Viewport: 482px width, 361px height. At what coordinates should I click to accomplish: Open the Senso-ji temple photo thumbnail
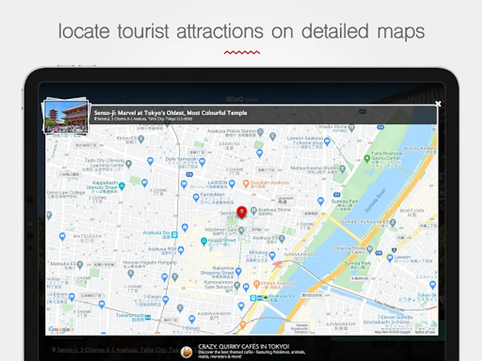tap(66, 116)
